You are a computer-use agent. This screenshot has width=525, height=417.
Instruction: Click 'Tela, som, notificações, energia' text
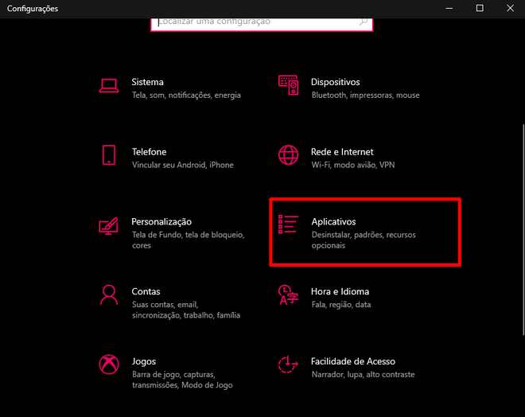(186, 95)
